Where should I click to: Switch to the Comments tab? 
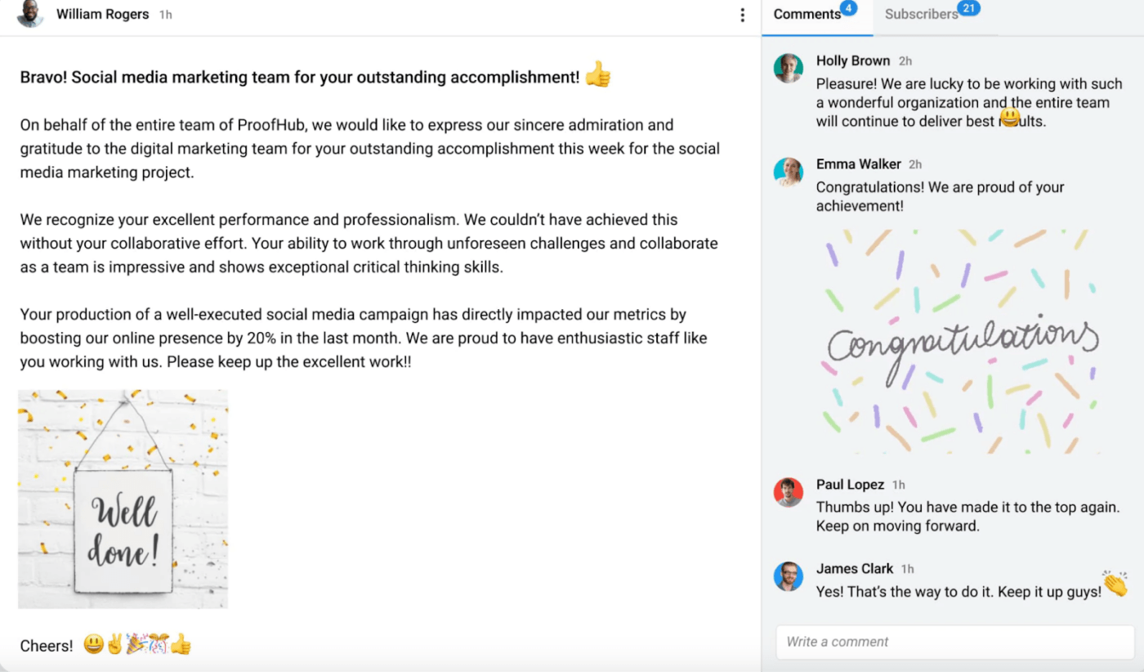pyautogui.click(x=807, y=15)
